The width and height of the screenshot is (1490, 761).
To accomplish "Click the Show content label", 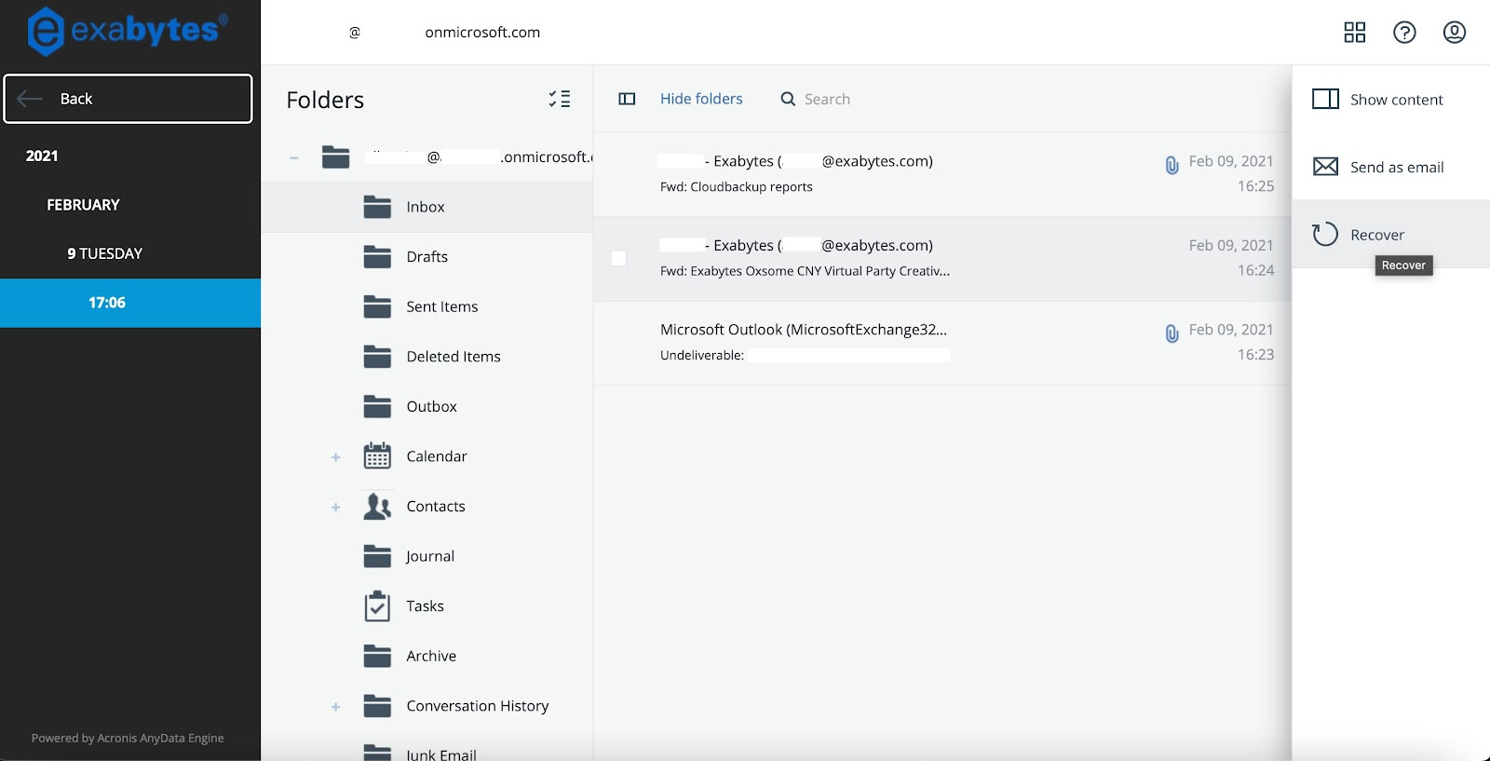I will 1397,100.
